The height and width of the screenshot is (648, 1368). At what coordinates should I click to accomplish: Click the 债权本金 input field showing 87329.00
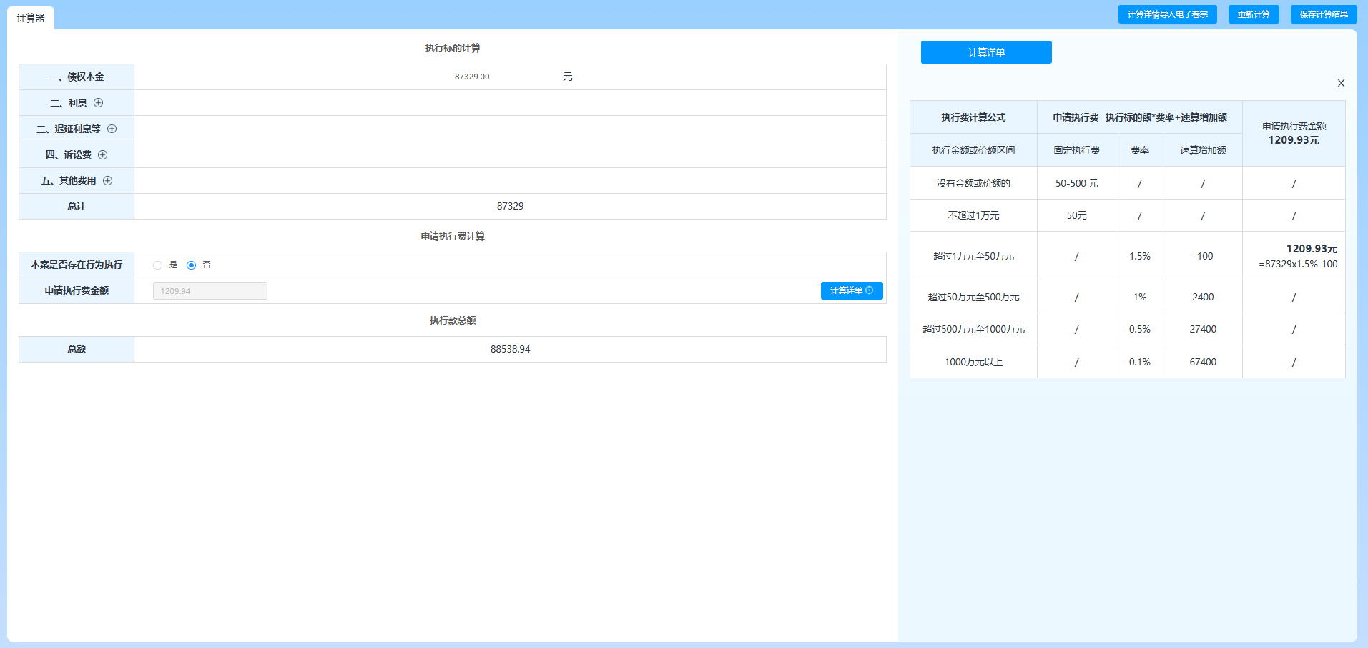pyautogui.click(x=472, y=77)
